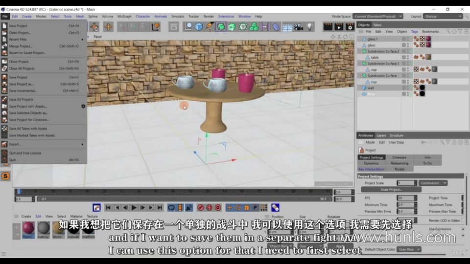Open the Centimeters units dropdown
Screen dimensions: 470x264
tap(433, 183)
